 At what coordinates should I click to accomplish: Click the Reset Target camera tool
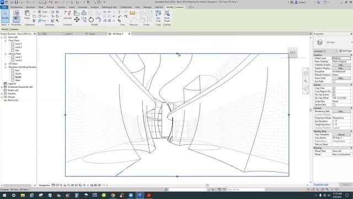[167, 16]
